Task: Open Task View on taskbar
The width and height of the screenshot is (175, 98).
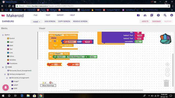Action: [15, 96]
